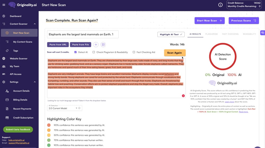Switch to the Plagiarism tab
This screenshot has height=148, width=265.
pyautogui.click(x=211, y=34)
